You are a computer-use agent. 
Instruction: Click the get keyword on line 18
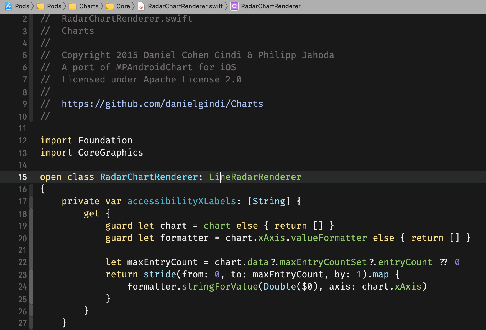tap(91, 213)
